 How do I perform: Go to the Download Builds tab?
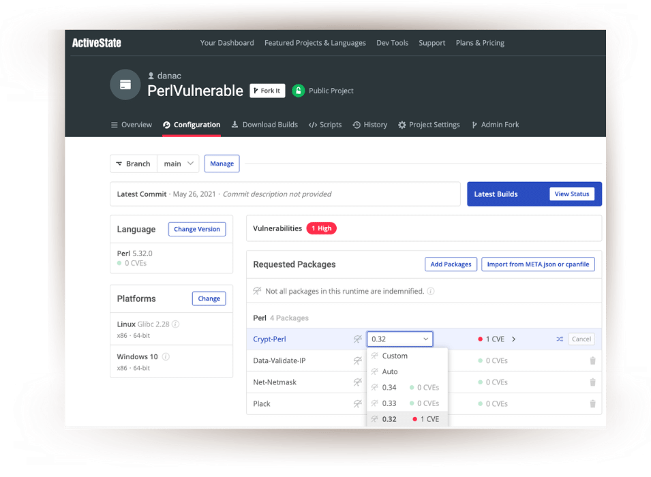264,125
